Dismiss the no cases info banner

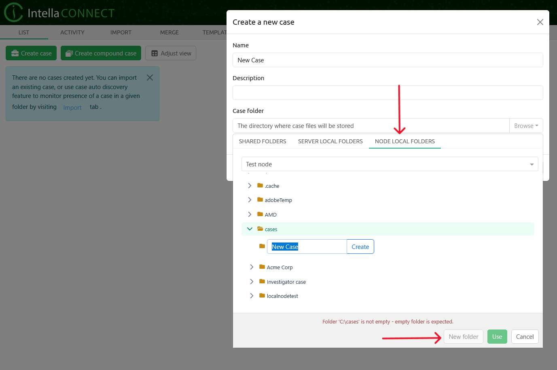[x=150, y=77]
